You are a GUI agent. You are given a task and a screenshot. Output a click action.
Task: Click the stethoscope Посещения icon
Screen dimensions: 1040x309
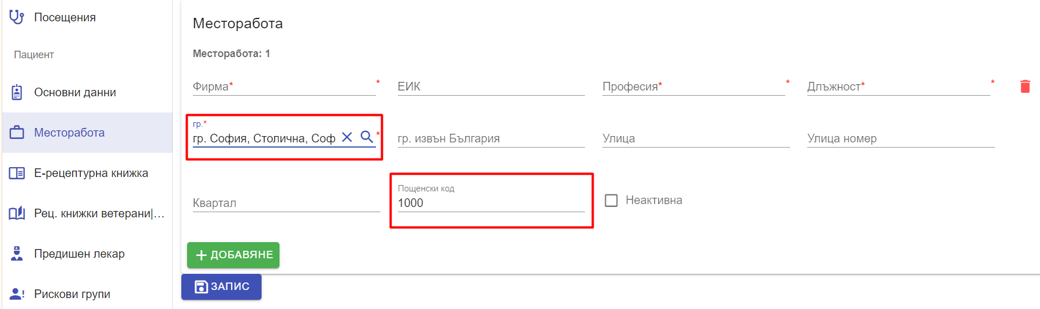coord(17,17)
